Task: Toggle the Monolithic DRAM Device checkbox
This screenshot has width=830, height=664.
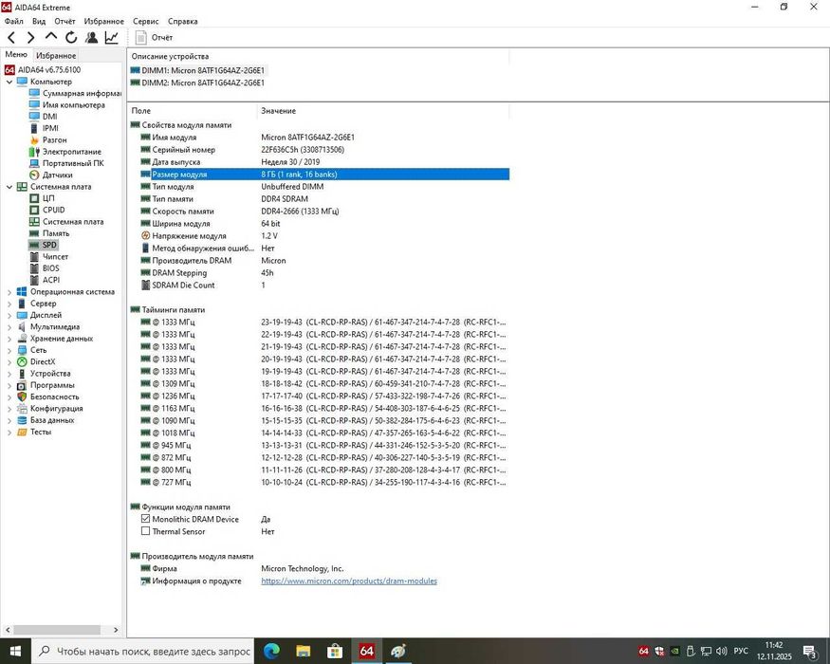Action: coord(145,519)
